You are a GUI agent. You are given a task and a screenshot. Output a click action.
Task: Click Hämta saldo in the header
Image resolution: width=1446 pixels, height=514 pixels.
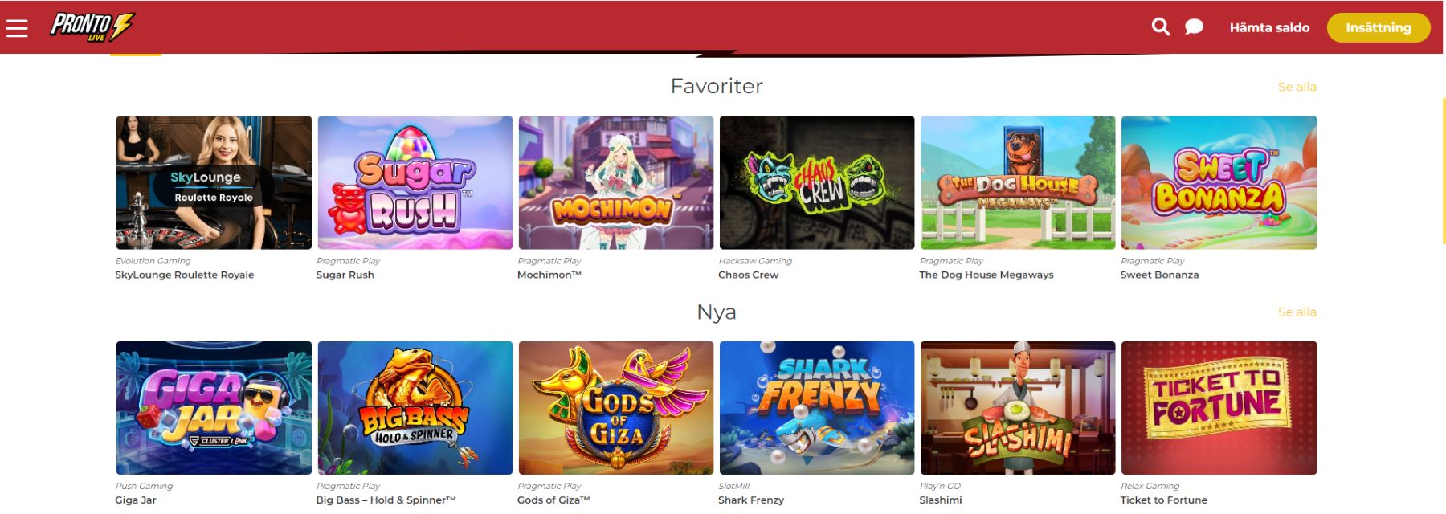pos(1269,27)
